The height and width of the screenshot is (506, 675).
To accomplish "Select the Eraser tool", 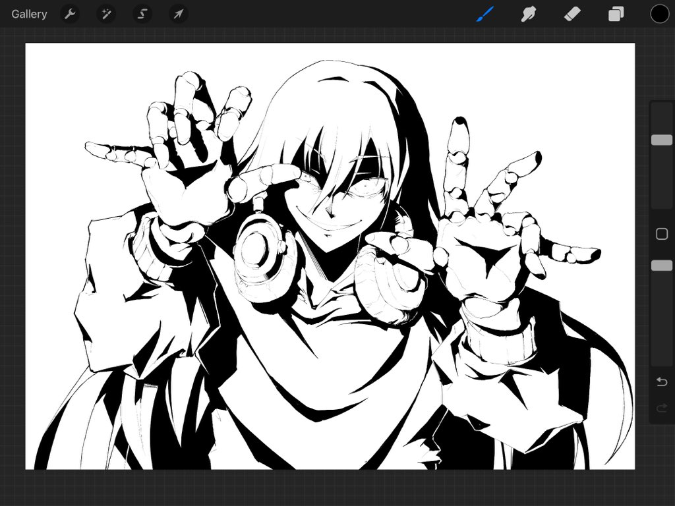I will (x=572, y=14).
